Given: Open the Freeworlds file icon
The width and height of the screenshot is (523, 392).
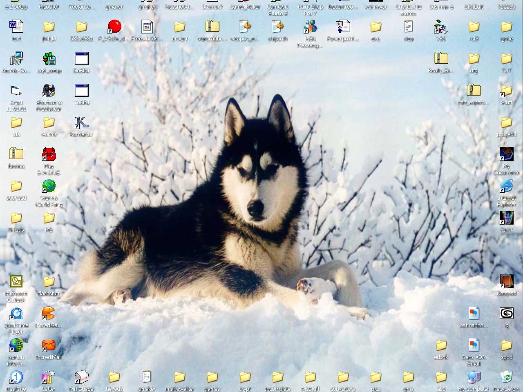Looking at the screenshot, I should [147, 27].
